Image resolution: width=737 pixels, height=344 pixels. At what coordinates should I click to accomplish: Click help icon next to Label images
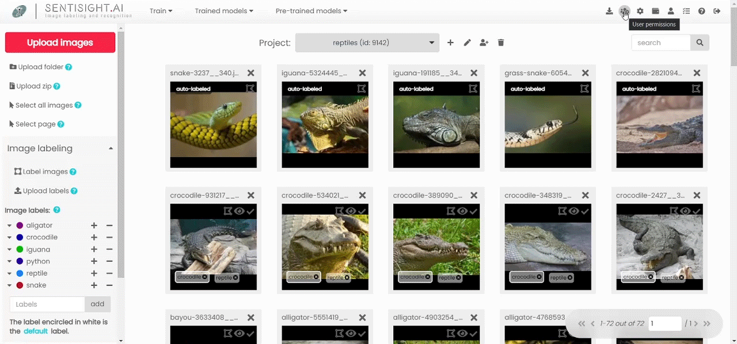(73, 172)
